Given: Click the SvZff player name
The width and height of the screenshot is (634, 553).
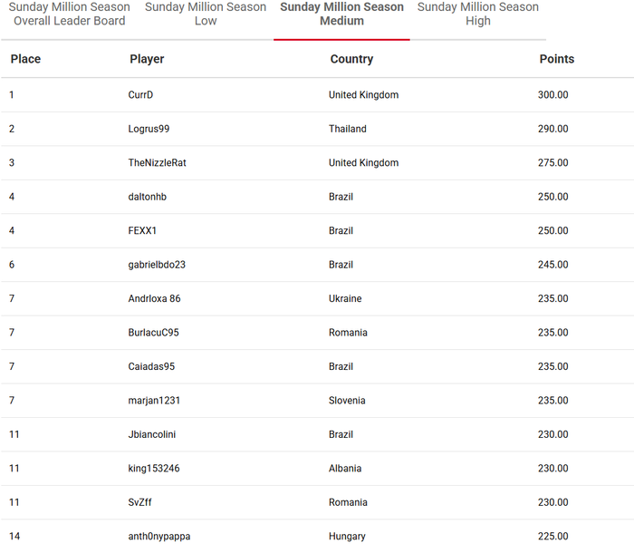Looking at the screenshot, I should tap(139, 502).
